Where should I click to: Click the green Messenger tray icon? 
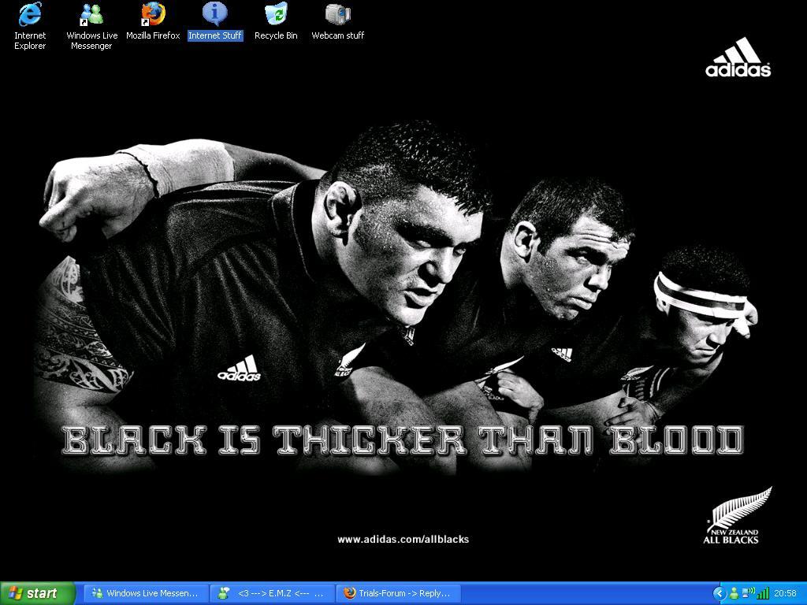(x=734, y=594)
